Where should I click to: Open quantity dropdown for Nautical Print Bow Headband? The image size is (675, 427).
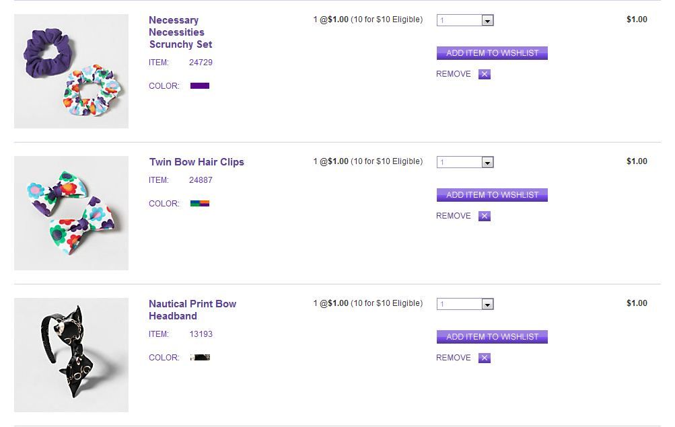tap(465, 305)
